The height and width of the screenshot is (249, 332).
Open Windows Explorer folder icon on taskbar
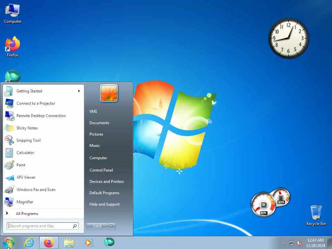pyautogui.click(x=69, y=243)
